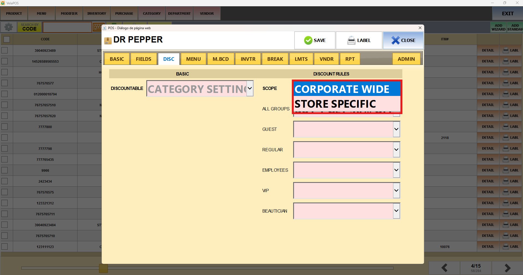The width and height of the screenshot is (523, 275).
Task: Click the blue X Close icon
Action: [395, 40]
